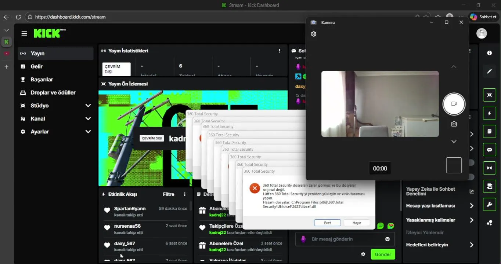Pick the laughing green emote

(x=381, y=225)
